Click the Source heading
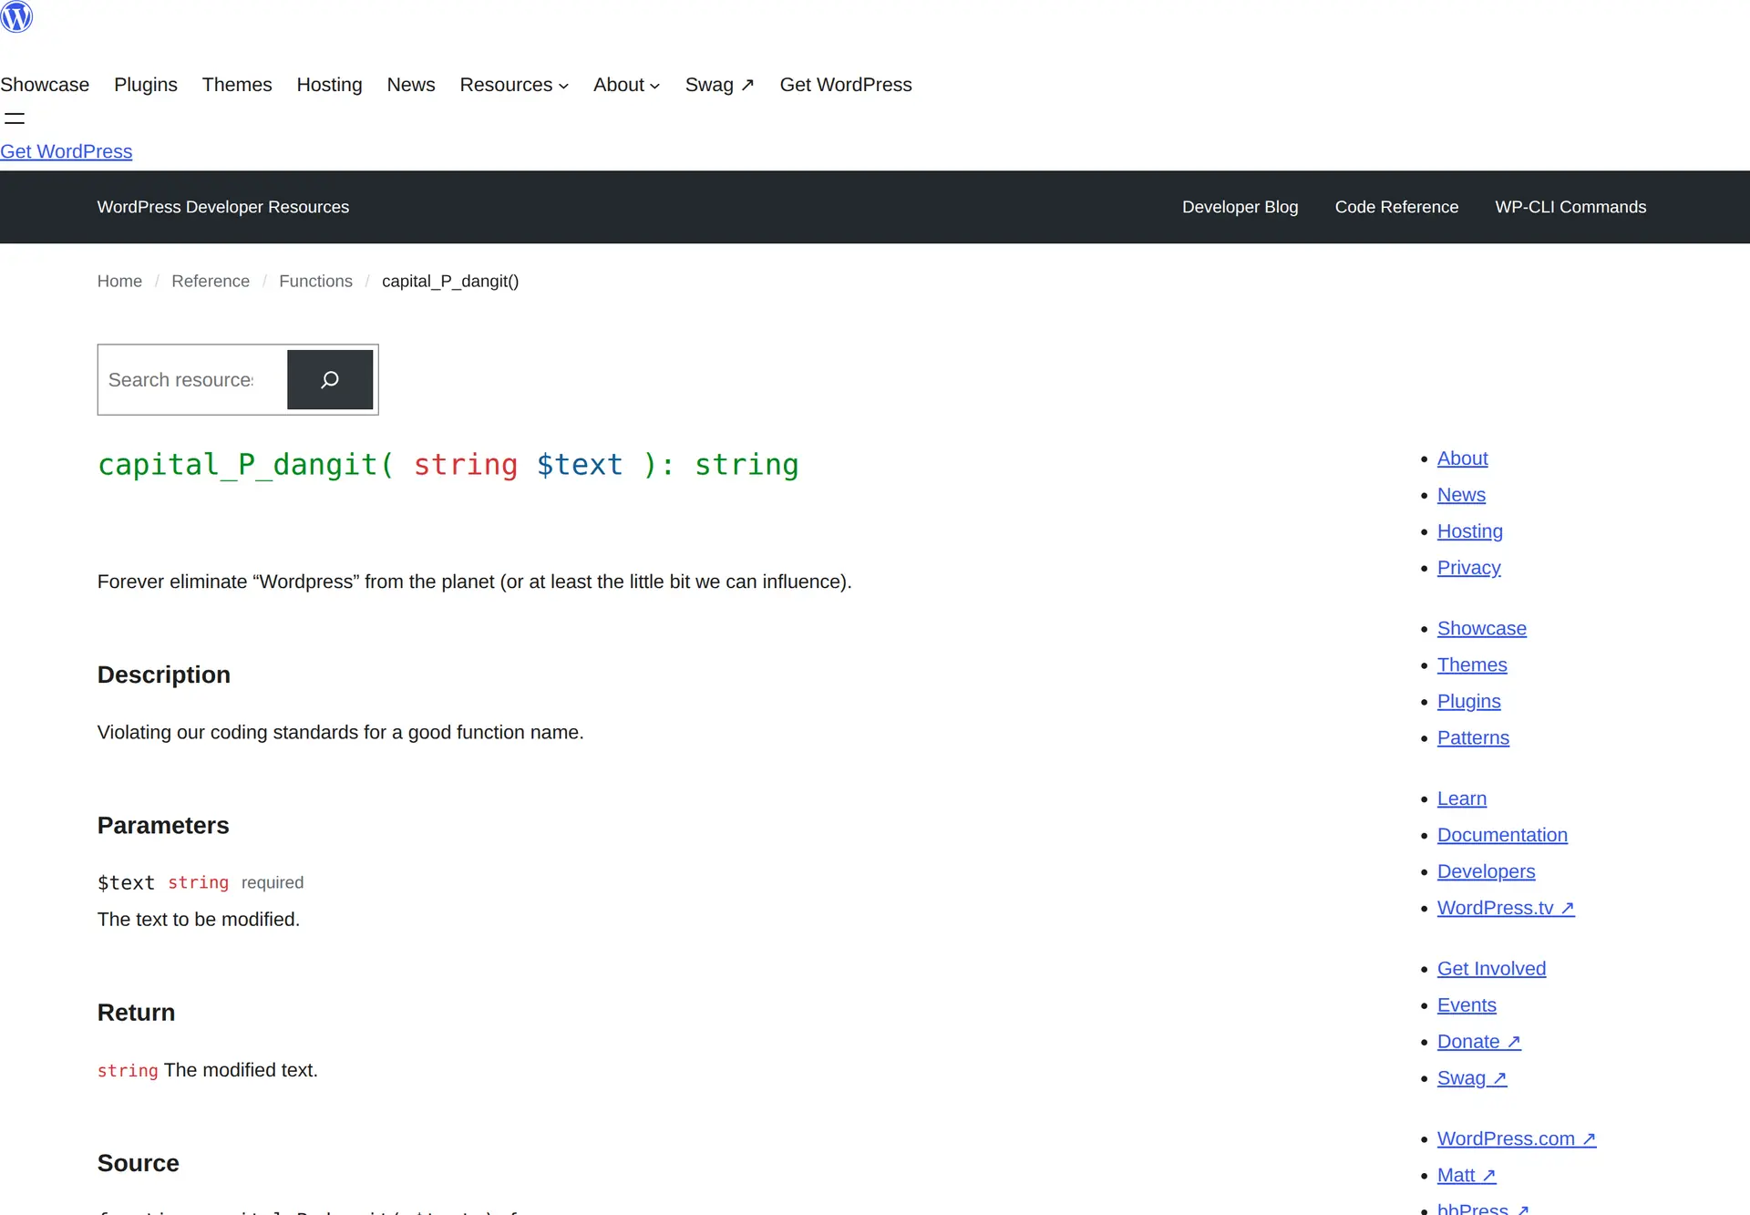The image size is (1750, 1215). 139,1163
